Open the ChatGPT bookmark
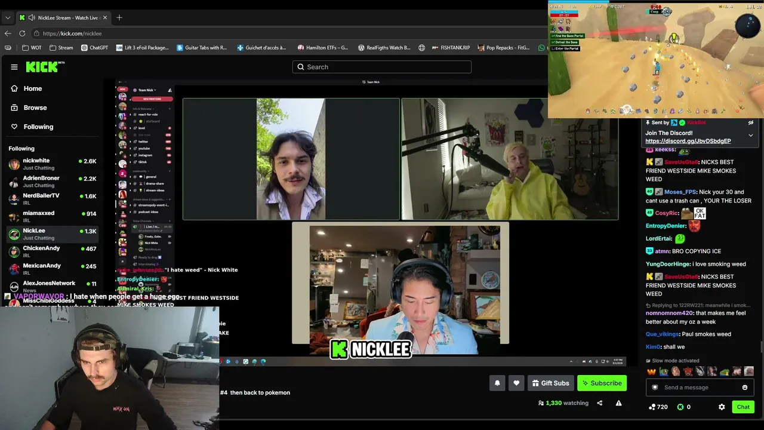764x430 pixels. [94, 48]
